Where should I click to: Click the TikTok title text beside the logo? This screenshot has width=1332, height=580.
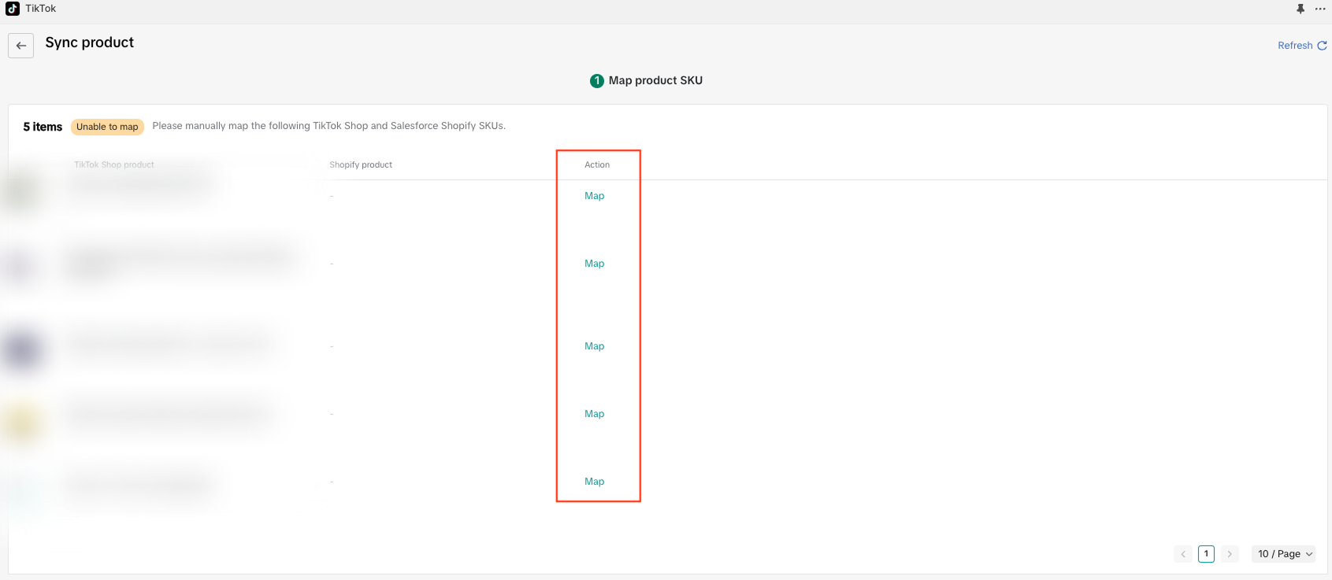coord(40,9)
